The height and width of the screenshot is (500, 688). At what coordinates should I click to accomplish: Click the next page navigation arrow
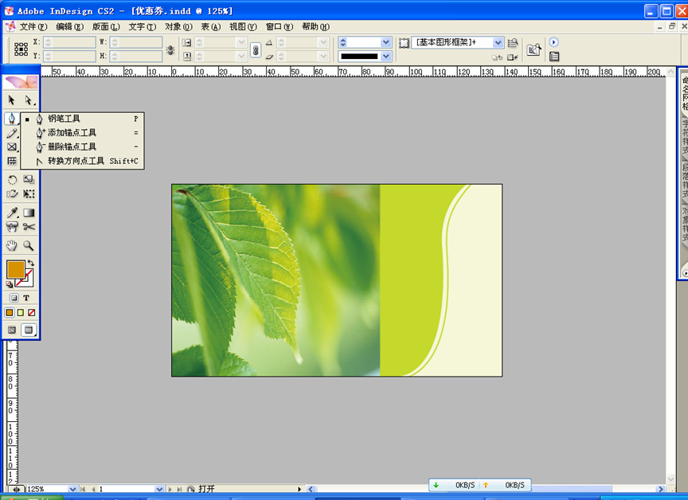170,489
